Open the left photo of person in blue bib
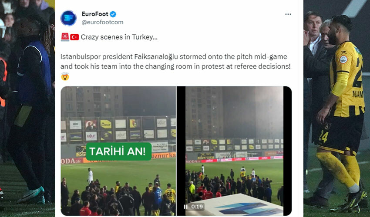 click(27, 108)
